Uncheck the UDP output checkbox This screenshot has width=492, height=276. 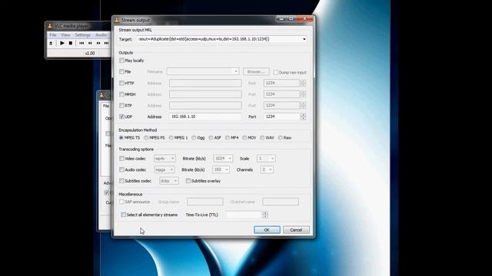point(121,117)
